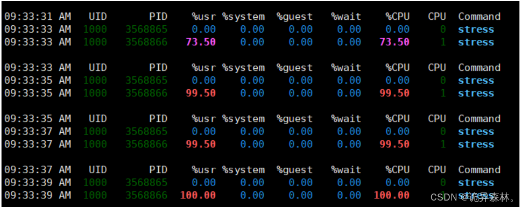This screenshot has height=207, width=522.
Task: Click the %usr header in the last block
Action: point(203,170)
